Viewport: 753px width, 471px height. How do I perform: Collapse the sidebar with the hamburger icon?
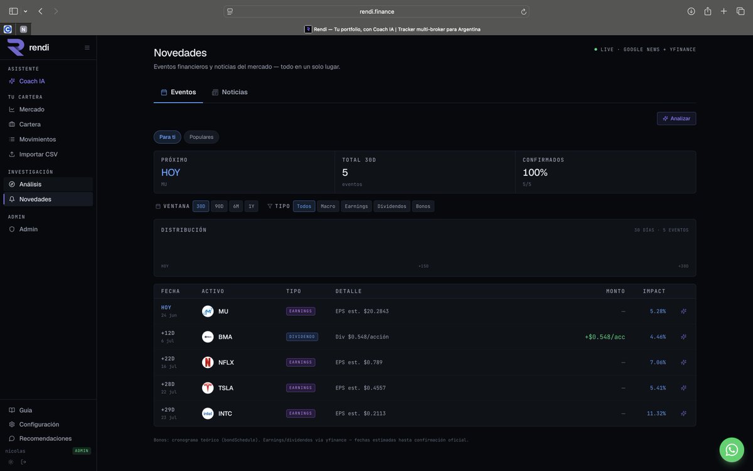click(87, 48)
